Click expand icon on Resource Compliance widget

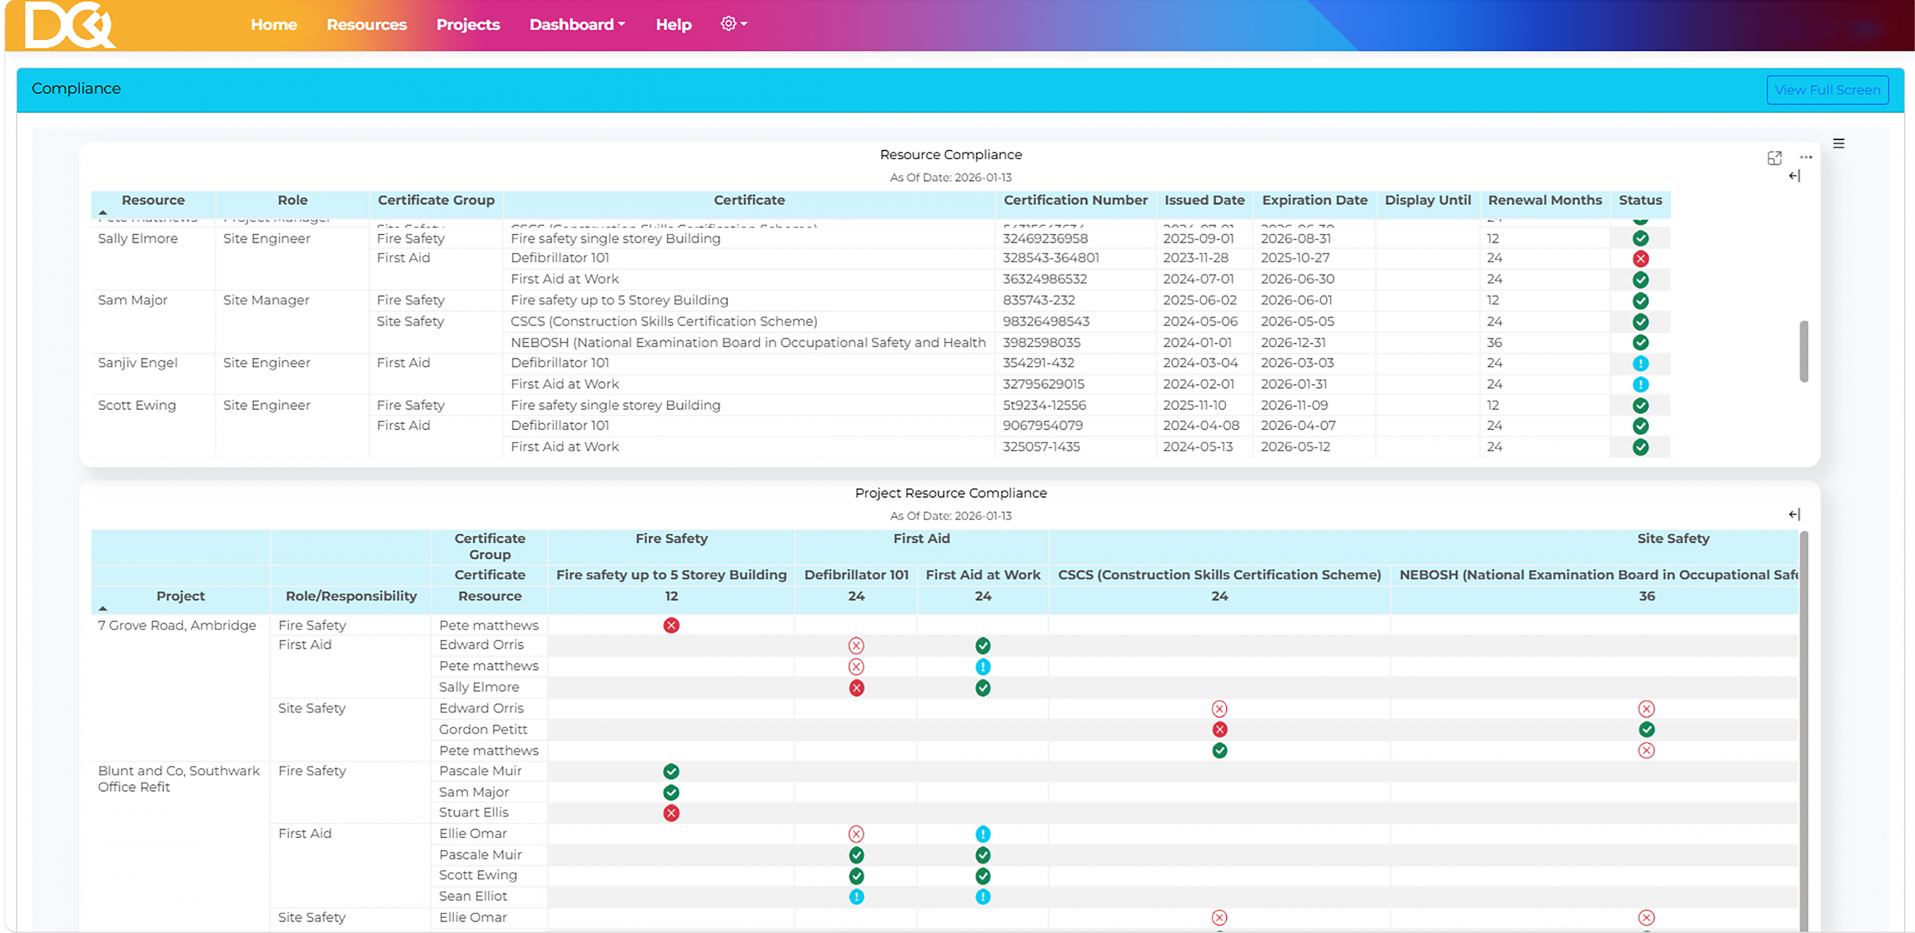pyautogui.click(x=1774, y=158)
